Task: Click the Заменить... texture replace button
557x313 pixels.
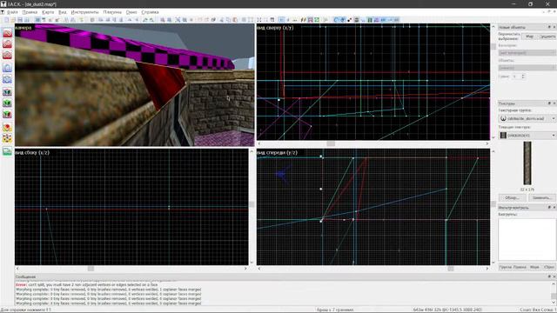Action: pos(541,197)
